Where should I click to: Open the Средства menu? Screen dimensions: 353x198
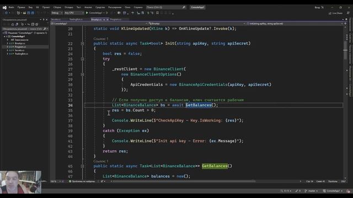pos(100,7)
